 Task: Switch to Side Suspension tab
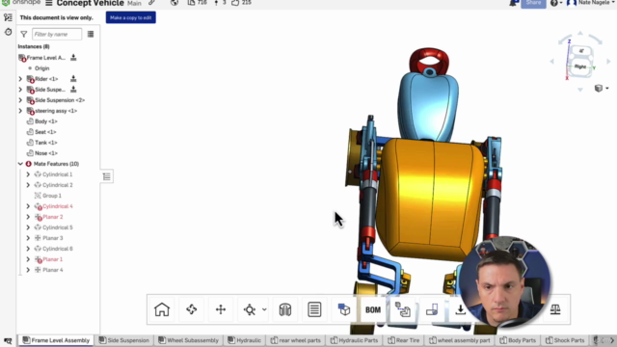point(124,340)
